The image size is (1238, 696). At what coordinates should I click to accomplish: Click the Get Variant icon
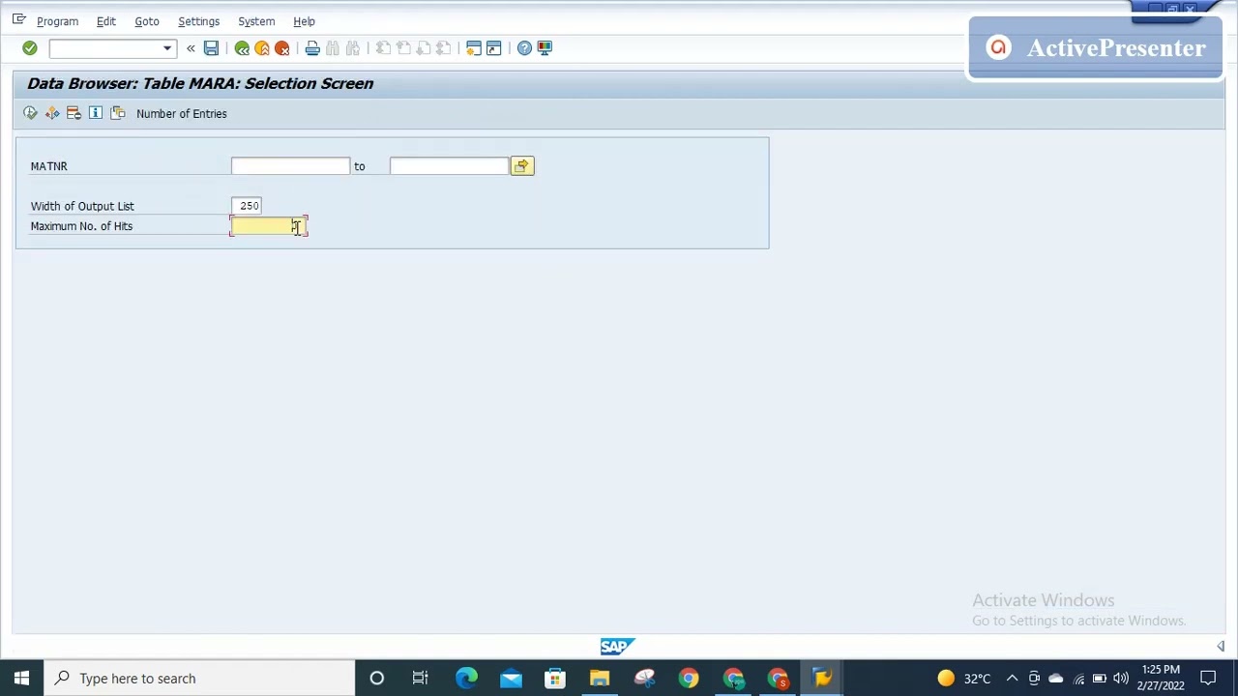coord(118,113)
